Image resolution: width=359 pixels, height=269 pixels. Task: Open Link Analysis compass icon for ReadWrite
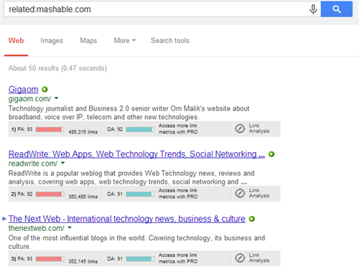[240, 193]
